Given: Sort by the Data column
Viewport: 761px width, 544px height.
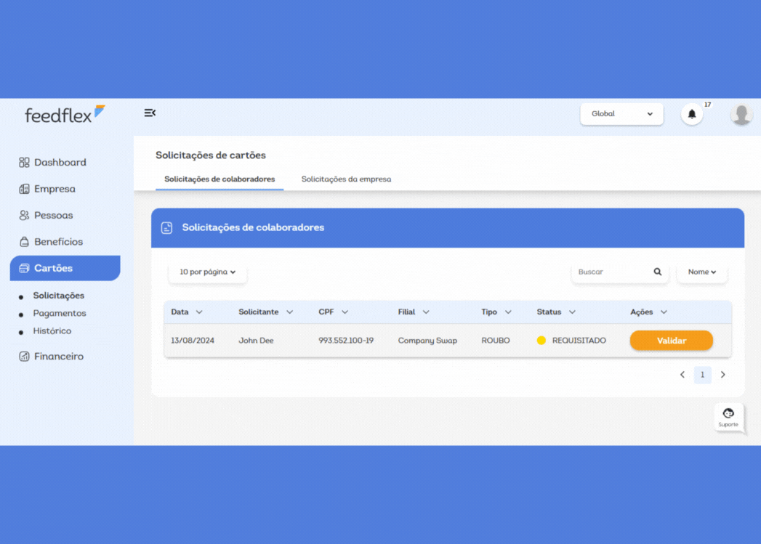Looking at the screenshot, I should pyautogui.click(x=187, y=312).
